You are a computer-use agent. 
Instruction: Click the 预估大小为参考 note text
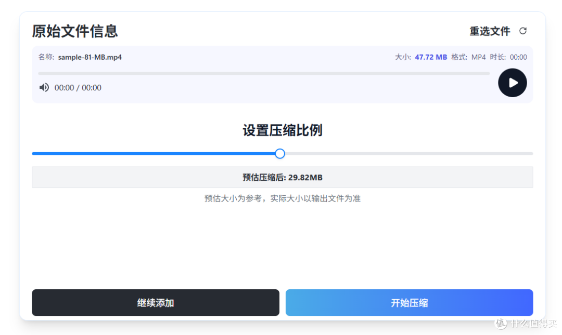[283, 198]
